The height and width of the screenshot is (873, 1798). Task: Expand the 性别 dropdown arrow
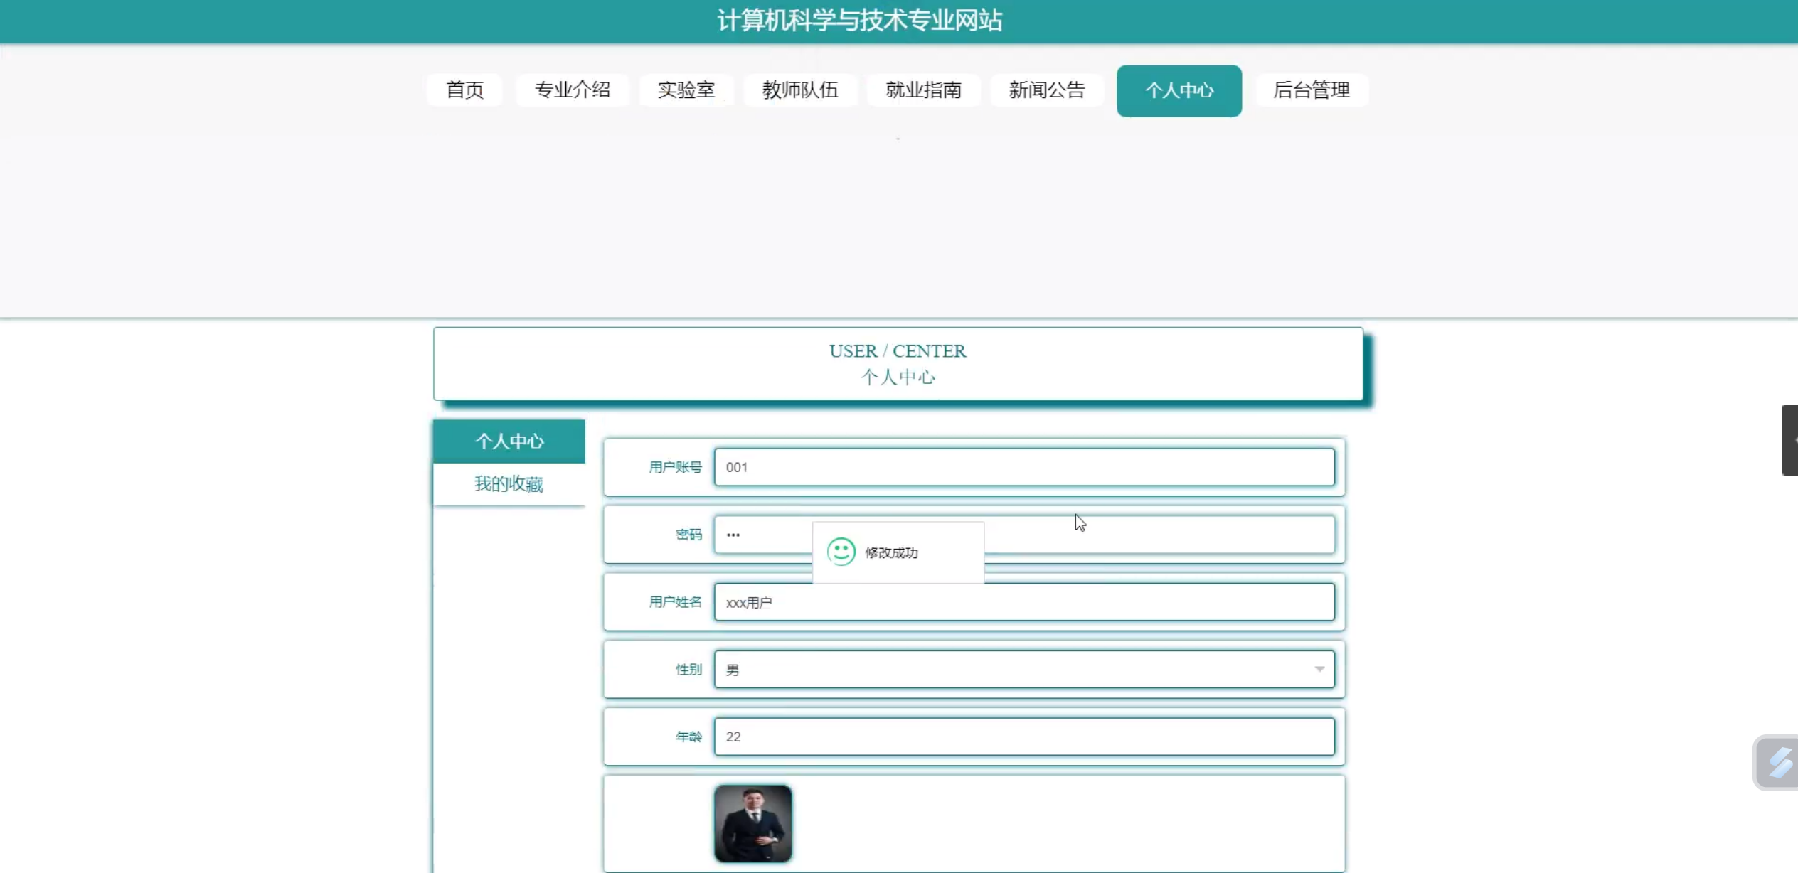1319,669
